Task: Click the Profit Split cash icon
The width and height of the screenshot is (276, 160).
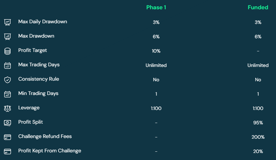Action: pyautogui.click(x=7, y=123)
